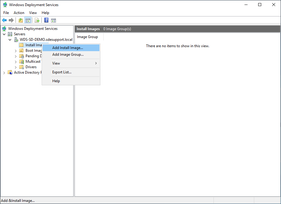Click the 'Add &Install Image...' status bar text
The width and height of the screenshot is (281, 204).
[x=18, y=201]
